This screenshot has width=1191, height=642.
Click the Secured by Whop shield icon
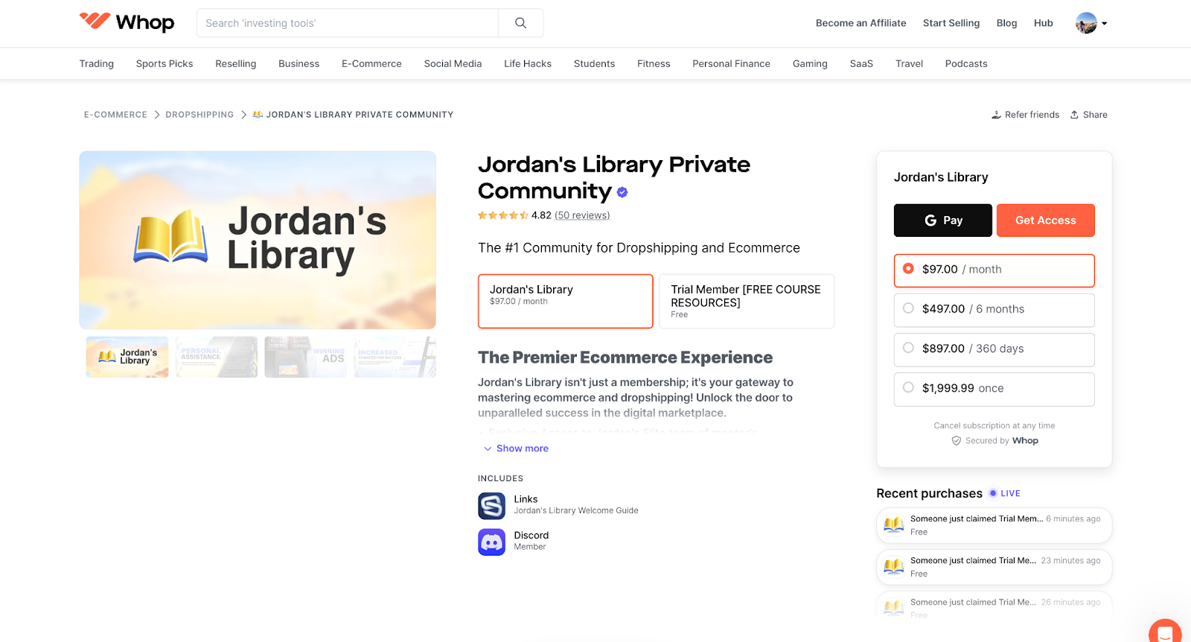point(957,441)
